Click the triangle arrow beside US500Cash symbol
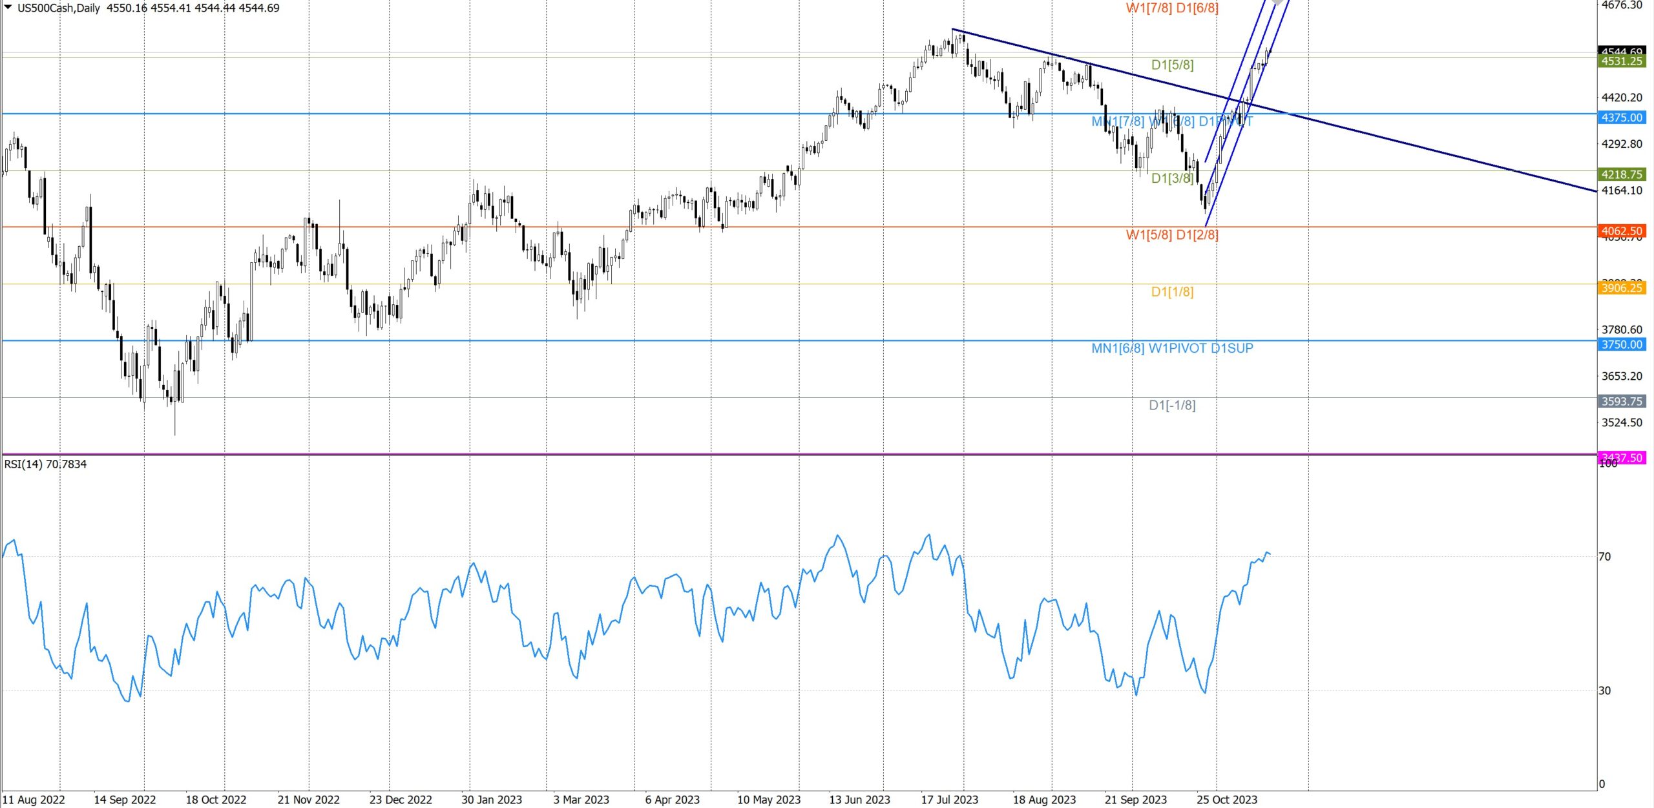The image size is (1654, 808). 8,7
